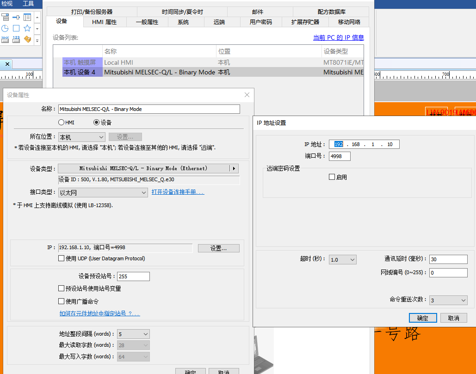This screenshot has width=476, height=374.
Task: Open the 当前 PC 的 IP 信息 link
Action: (x=338, y=38)
